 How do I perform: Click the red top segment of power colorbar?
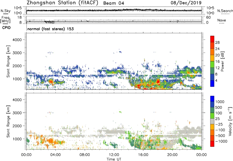coord(212,39)
